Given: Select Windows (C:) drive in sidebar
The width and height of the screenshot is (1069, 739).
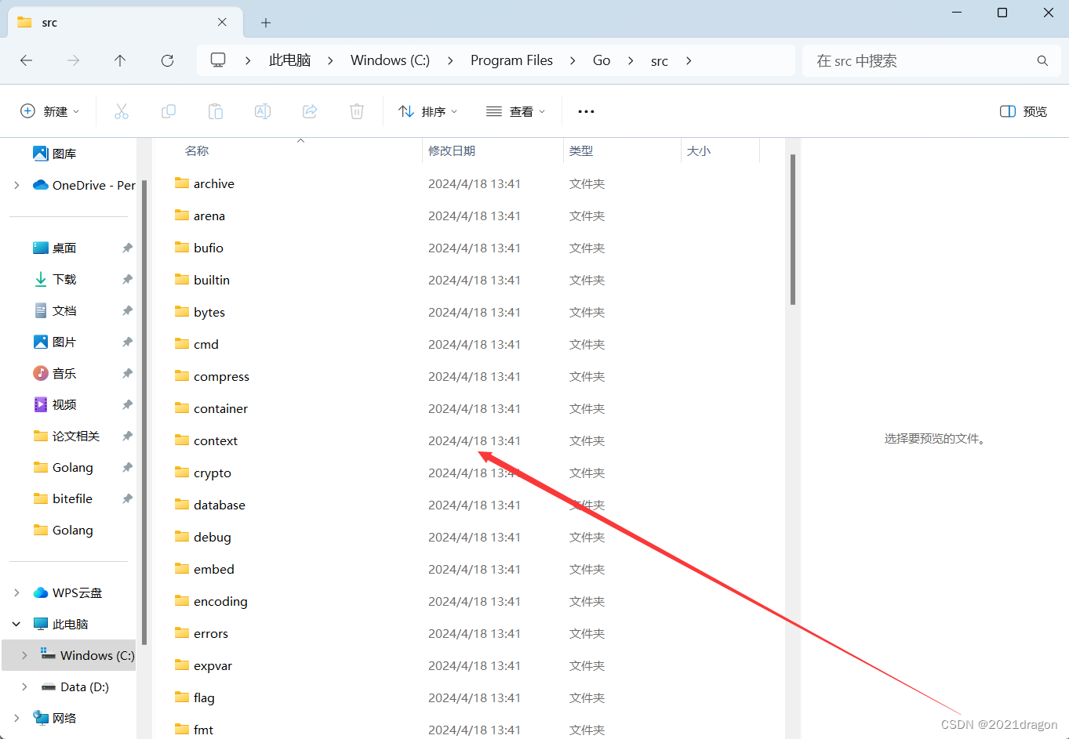Looking at the screenshot, I should pyautogui.click(x=69, y=655).
